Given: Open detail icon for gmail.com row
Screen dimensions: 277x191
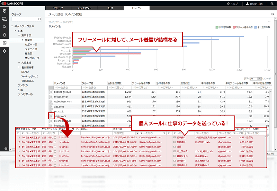Looking at the screenshot, I should tap(51, 116).
